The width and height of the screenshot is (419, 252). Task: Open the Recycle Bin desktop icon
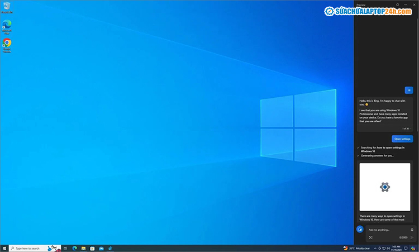pos(7,7)
